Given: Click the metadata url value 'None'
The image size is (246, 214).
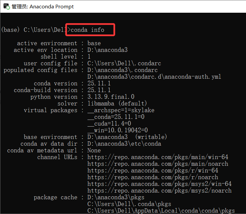Looking at the screenshot, I should click(x=94, y=150).
